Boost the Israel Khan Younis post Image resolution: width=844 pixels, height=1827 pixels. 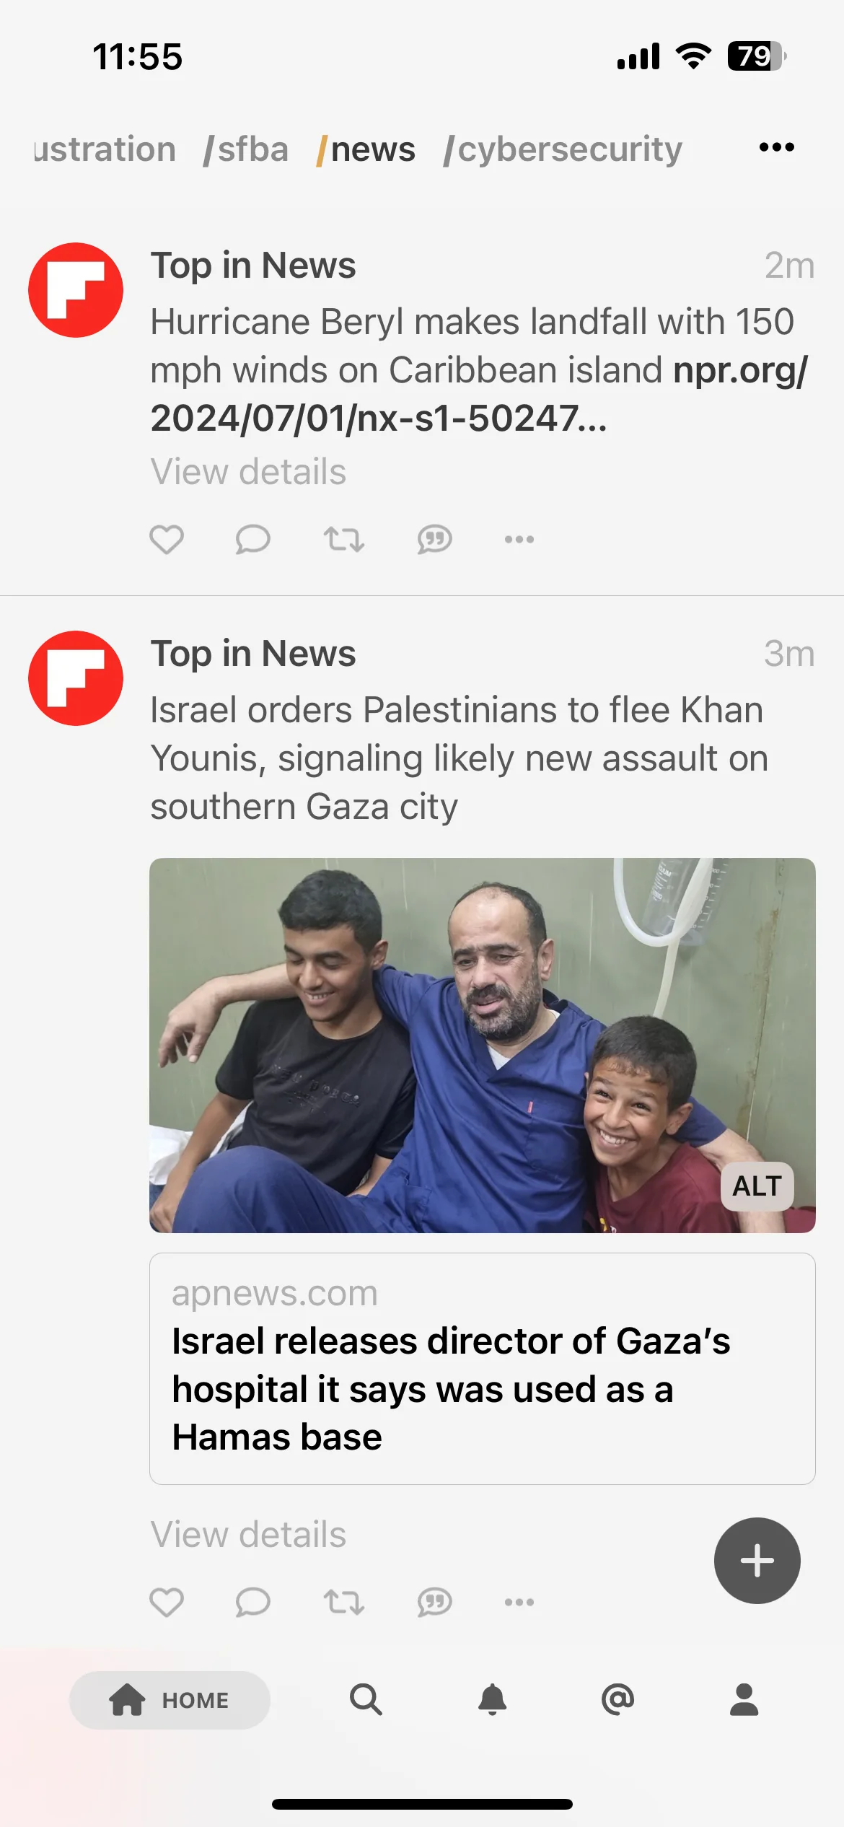coord(343,1602)
